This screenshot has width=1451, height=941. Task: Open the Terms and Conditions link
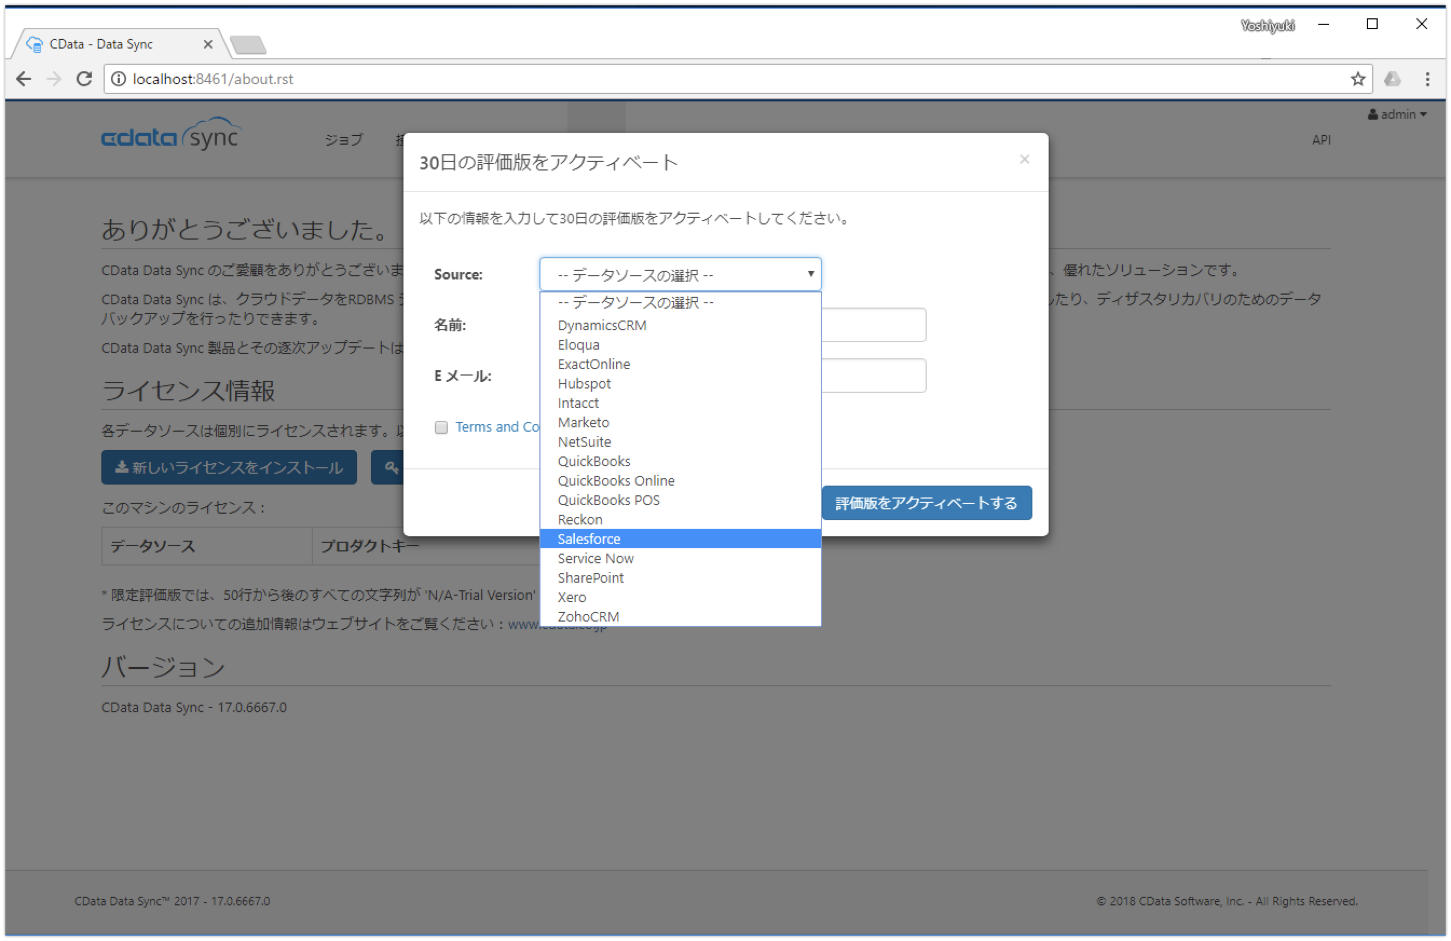pyautogui.click(x=497, y=427)
